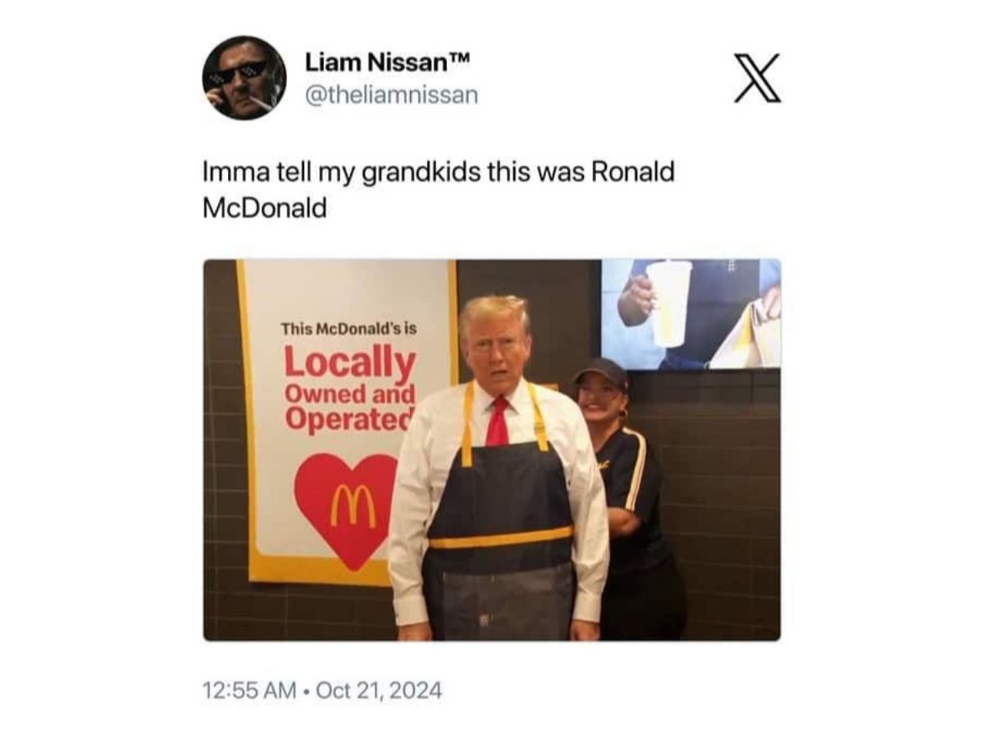Open the @theliamnissan handle link

[x=391, y=95]
